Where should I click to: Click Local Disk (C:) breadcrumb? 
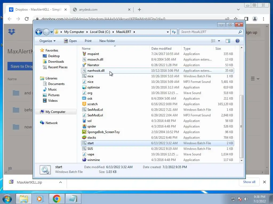click(100, 32)
